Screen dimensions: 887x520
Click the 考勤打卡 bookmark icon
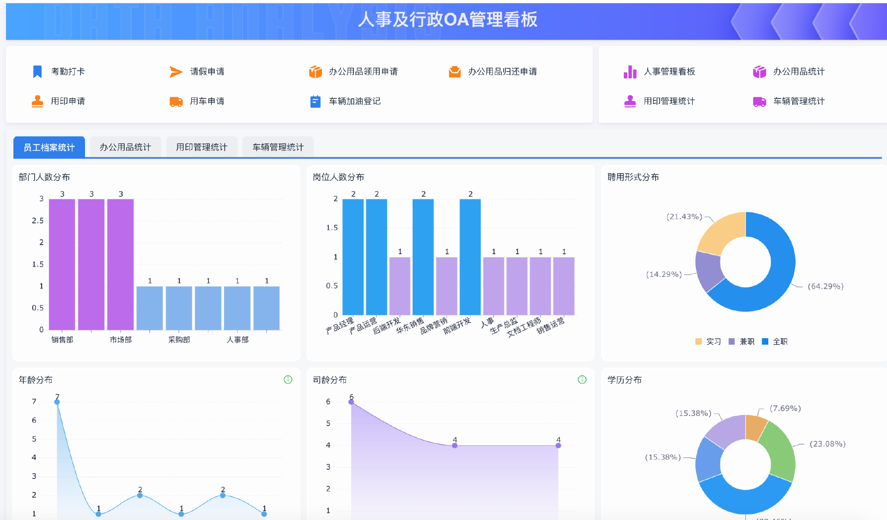point(37,72)
